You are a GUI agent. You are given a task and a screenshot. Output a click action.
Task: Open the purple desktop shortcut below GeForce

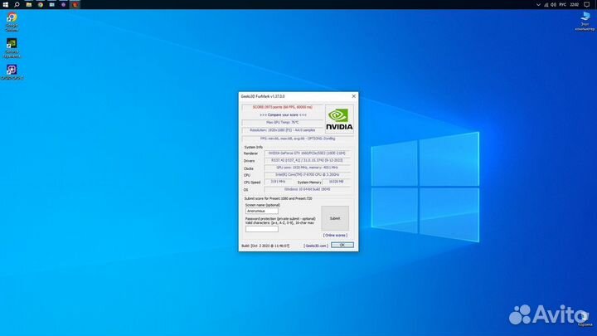pyautogui.click(x=12, y=72)
